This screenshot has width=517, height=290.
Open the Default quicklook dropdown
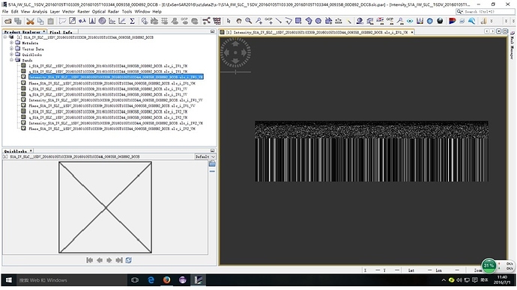205,157
